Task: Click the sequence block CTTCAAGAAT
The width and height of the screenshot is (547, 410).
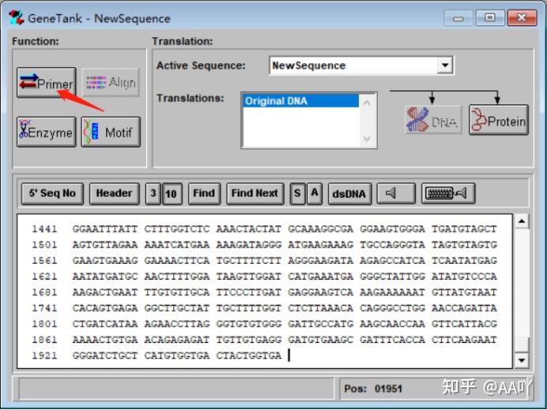Action: pos(464,340)
